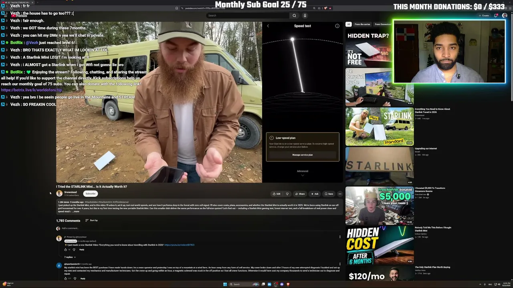Open ApexOperator25 profile avatar
This screenshot has height=288, width=513.
tap(59, 266)
